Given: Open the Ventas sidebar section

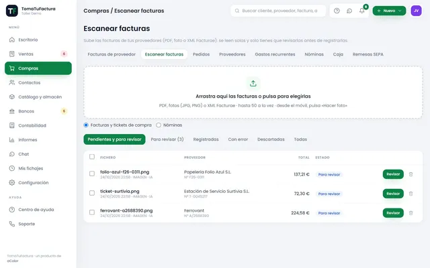Looking at the screenshot, I should 38,54.
